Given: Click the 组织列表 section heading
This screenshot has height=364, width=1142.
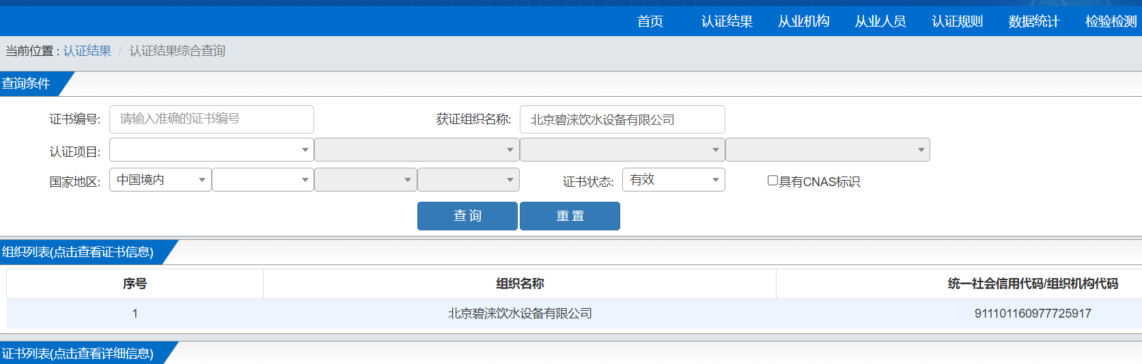Looking at the screenshot, I should tap(77, 252).
